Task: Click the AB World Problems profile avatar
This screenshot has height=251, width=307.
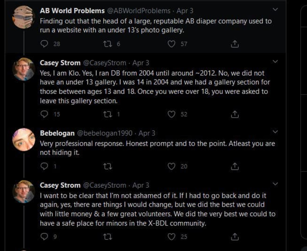Action: (23, 17)
